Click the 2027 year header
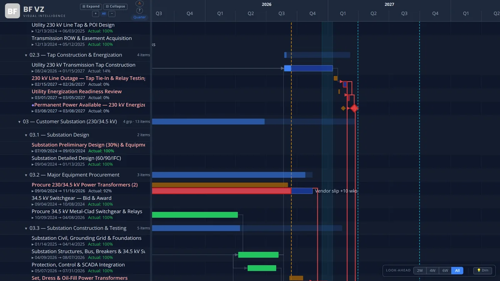 tap(389, 4)
